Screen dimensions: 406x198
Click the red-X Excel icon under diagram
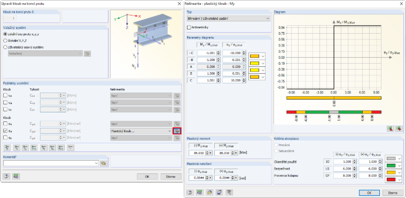(391, 128)
